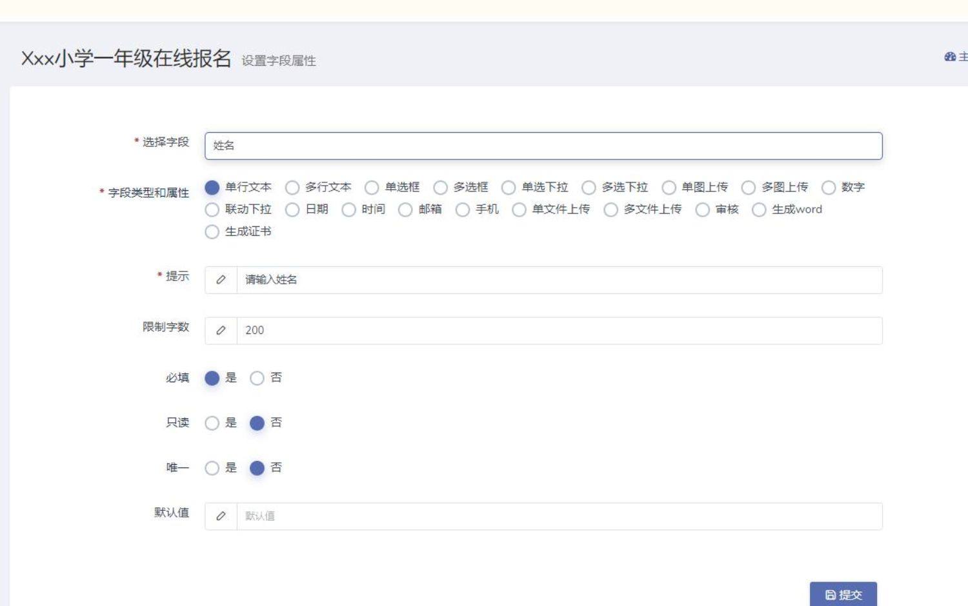Pick the 手机 field type radio

463,210
